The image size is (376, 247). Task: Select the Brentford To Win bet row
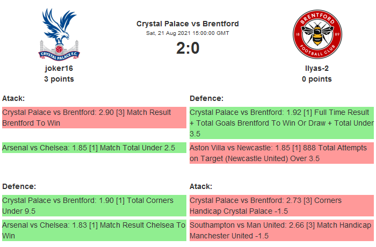(x=94, y=118)
